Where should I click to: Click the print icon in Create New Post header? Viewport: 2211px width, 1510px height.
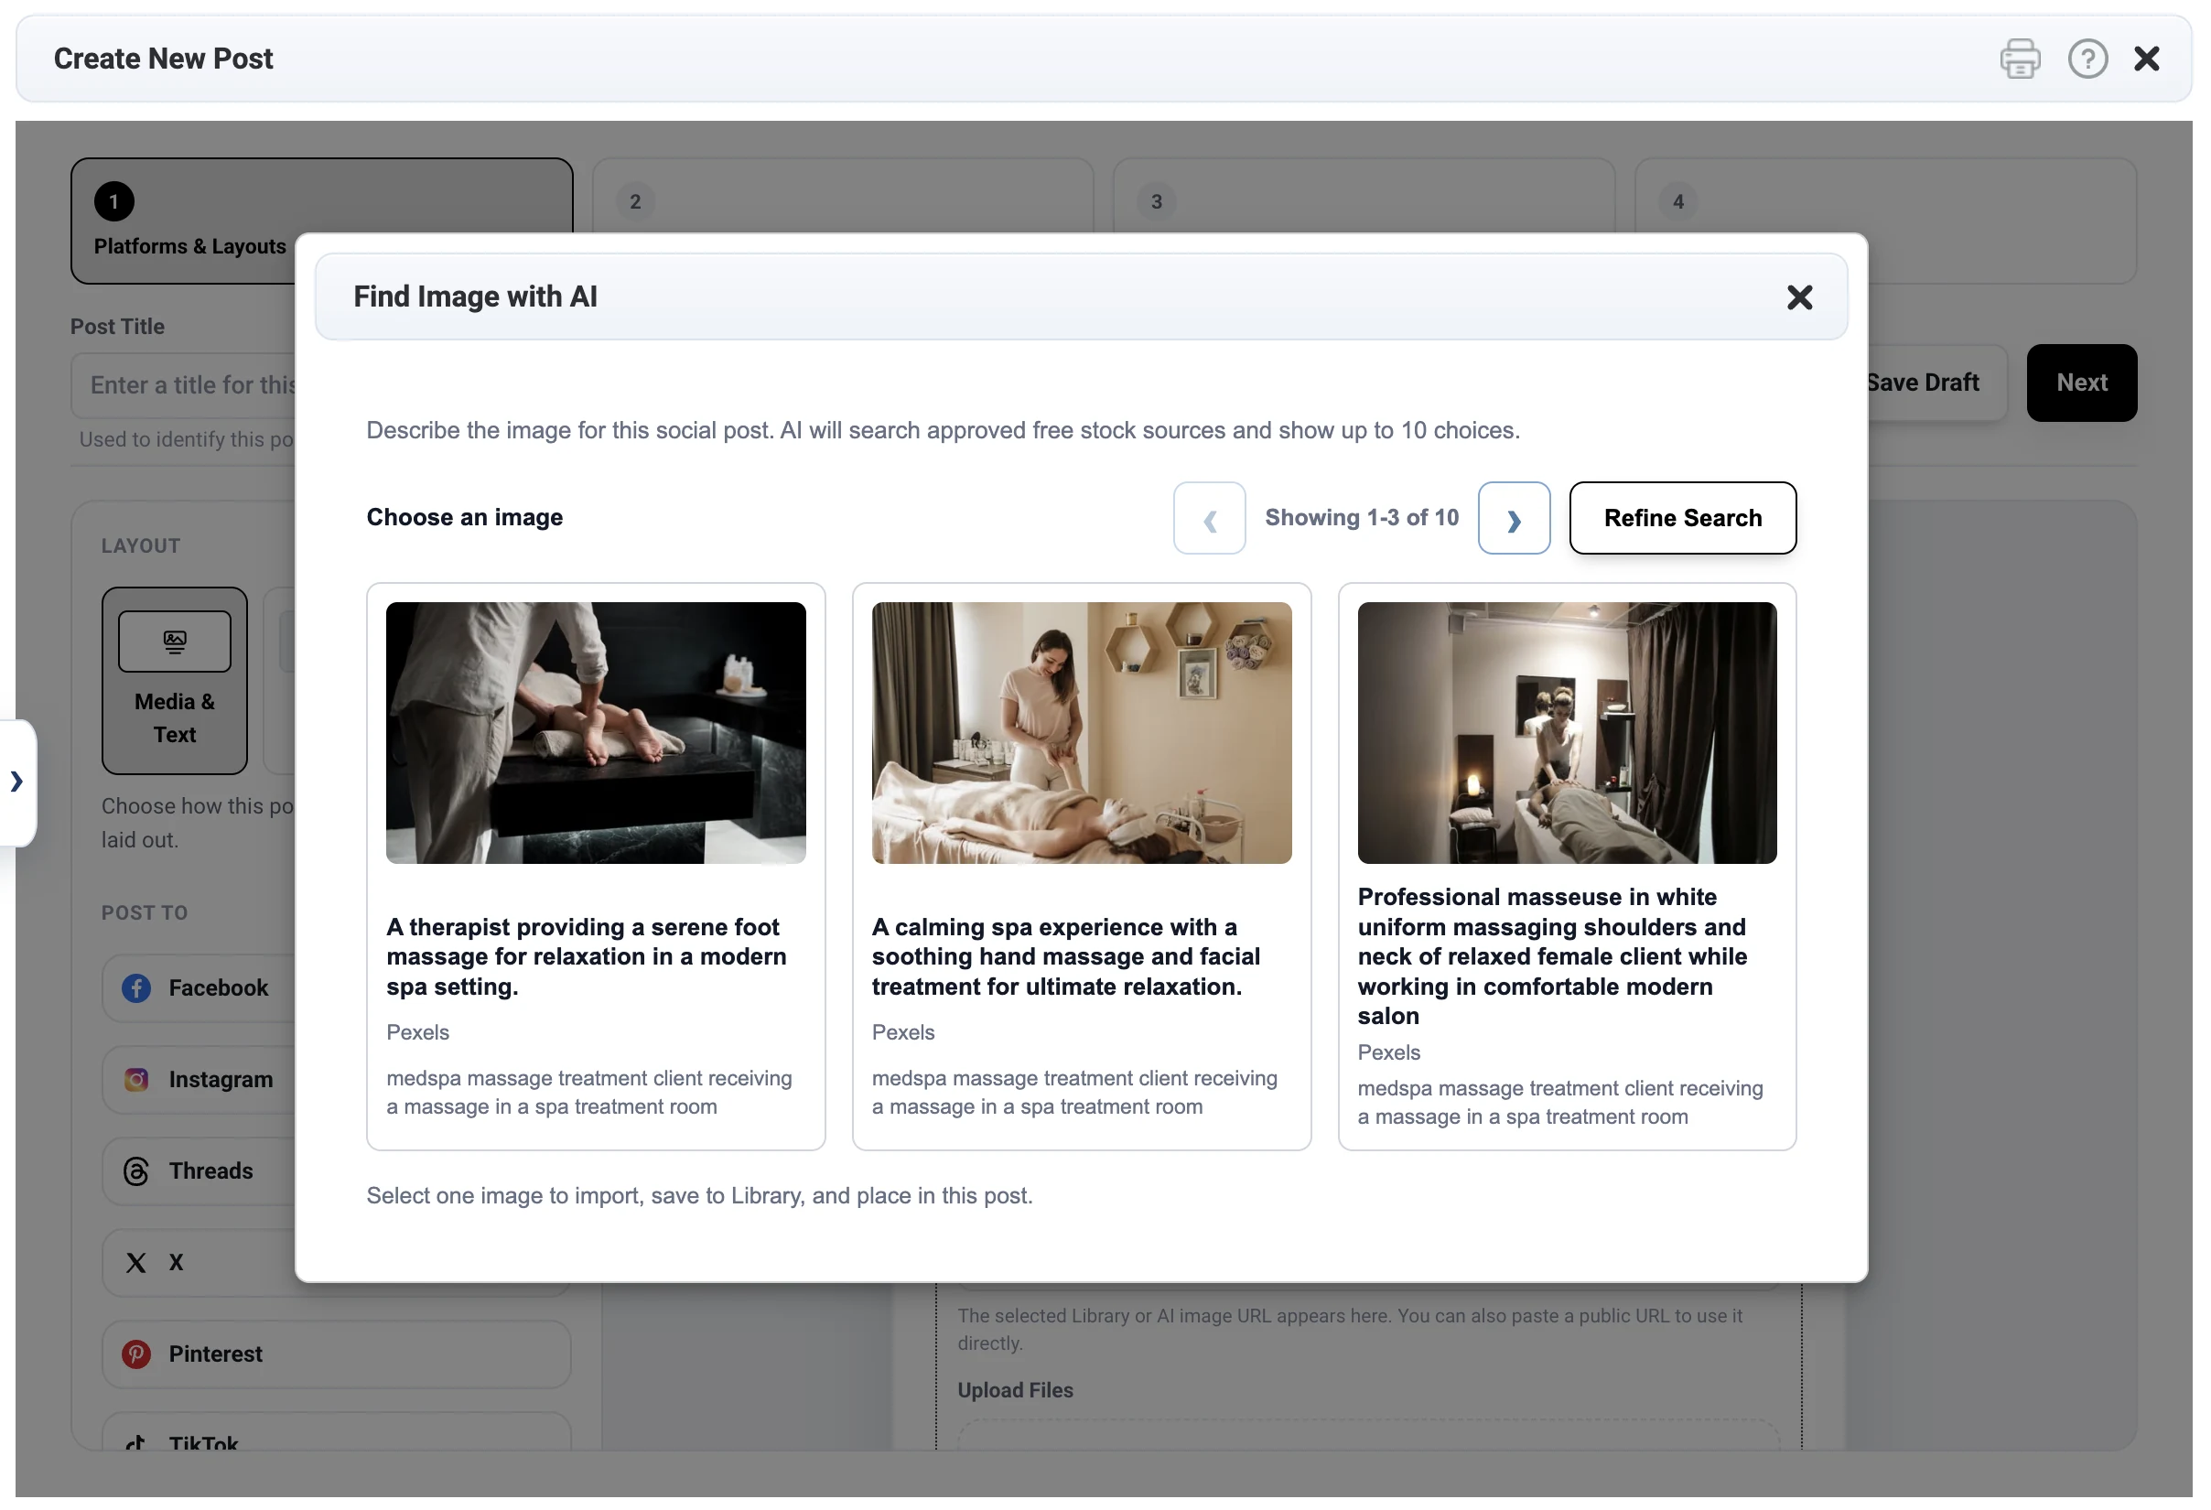pos(2019,59)
